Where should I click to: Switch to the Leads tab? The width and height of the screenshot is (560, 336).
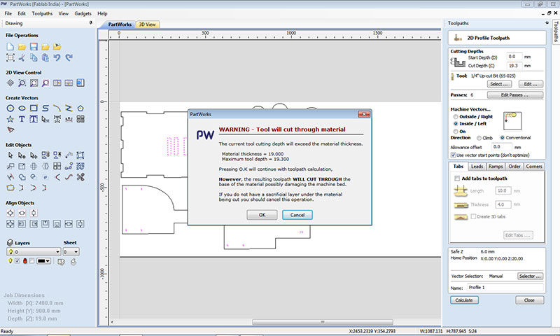tap(477, 167)
